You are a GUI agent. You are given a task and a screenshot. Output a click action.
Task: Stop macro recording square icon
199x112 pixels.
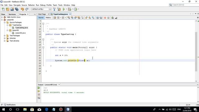(x=109, y=18)
